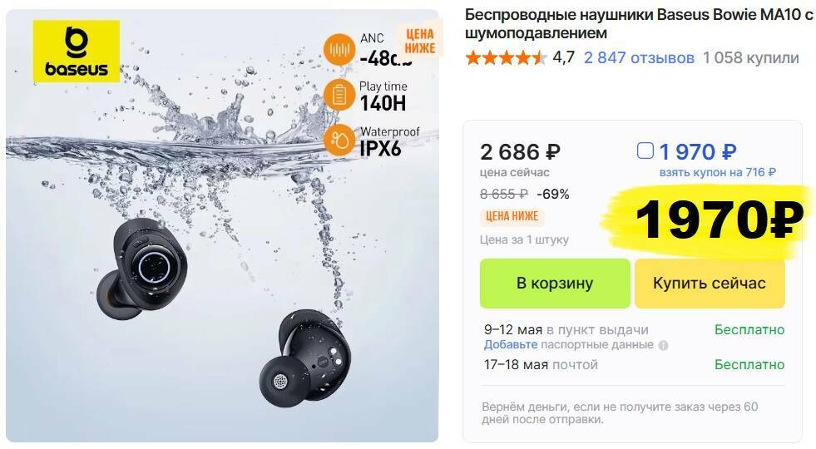Click the info icon beside passport data
The image size is (816, 449).
(x=663, y=345)
